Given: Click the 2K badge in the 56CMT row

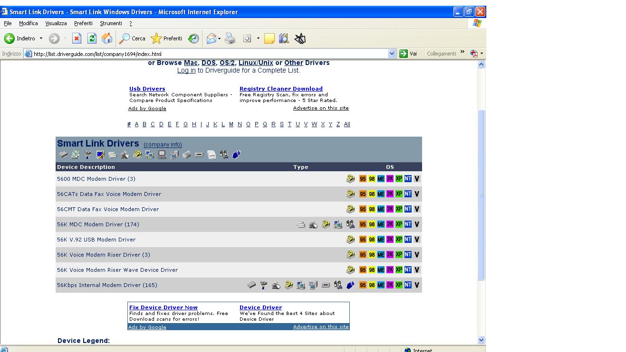Looking at the screenshot, I should (390, 209).
